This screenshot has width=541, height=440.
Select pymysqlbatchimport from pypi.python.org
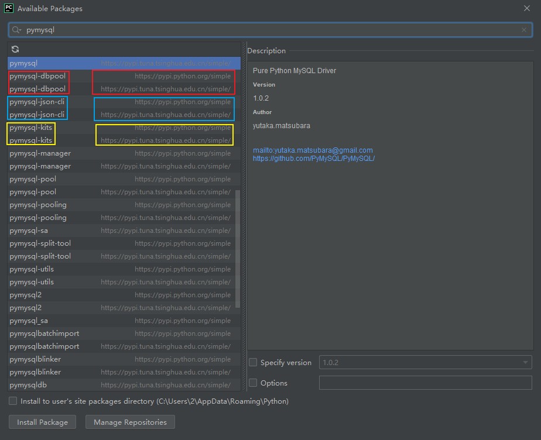tap(124, 334)
